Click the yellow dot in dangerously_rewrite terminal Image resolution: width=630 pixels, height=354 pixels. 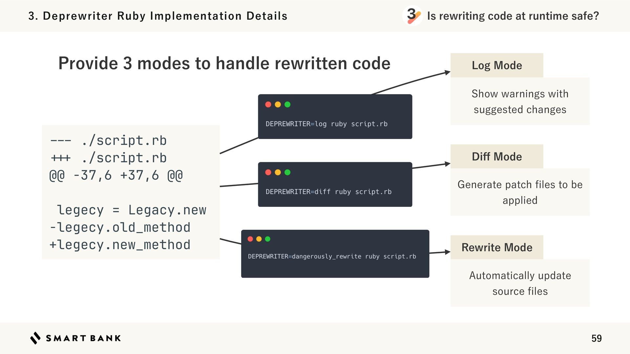(x=259, y=239)
